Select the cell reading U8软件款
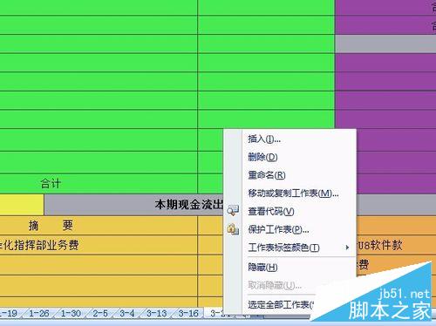Screen dimensions: 436x326 click(396, 246)
